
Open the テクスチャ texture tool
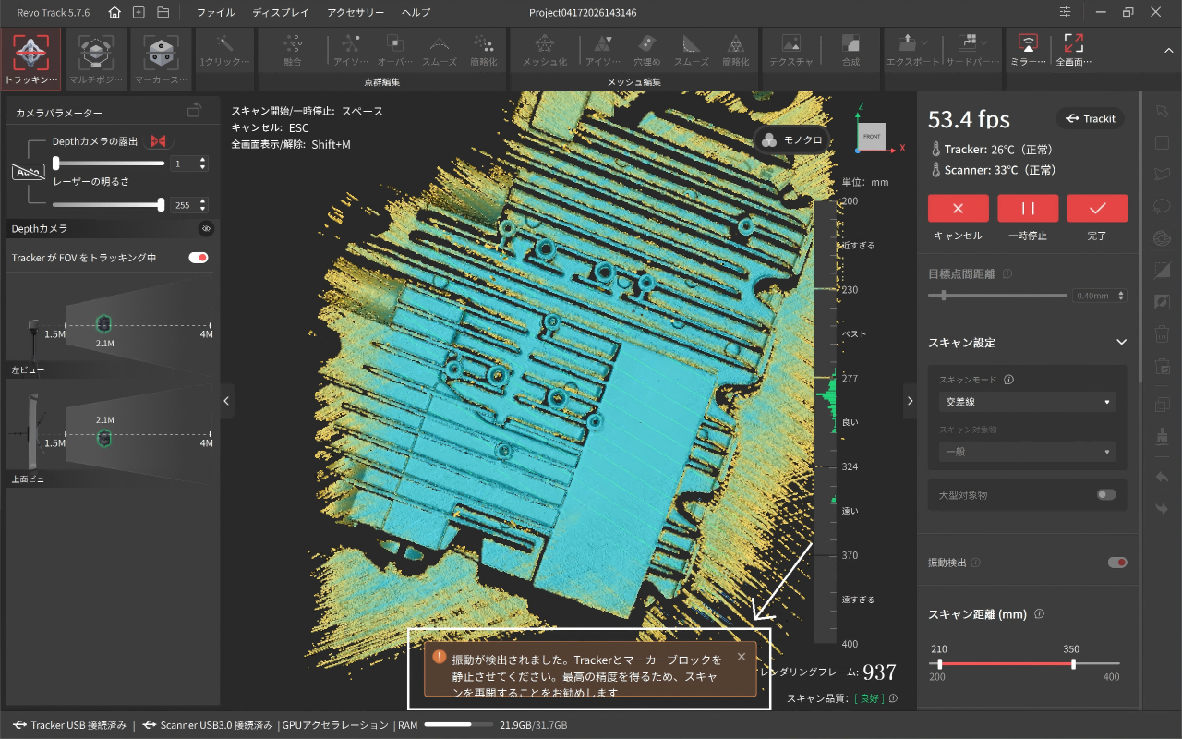pos(791,51)
